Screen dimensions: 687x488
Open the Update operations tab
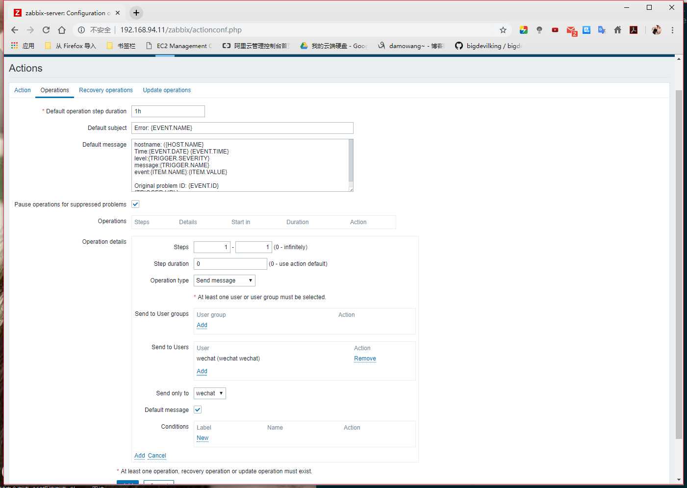167,90
